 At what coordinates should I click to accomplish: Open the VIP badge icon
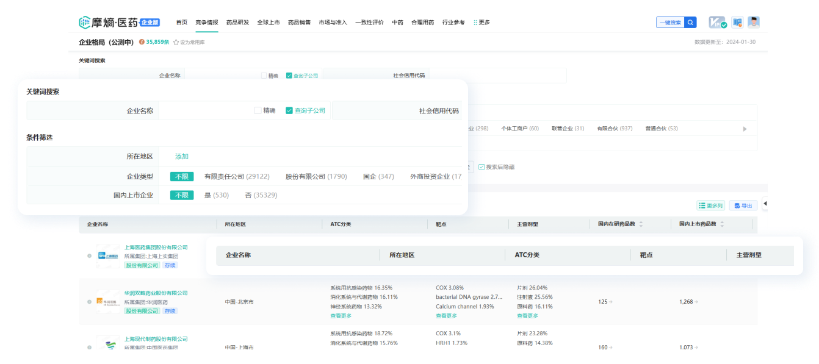717,23
